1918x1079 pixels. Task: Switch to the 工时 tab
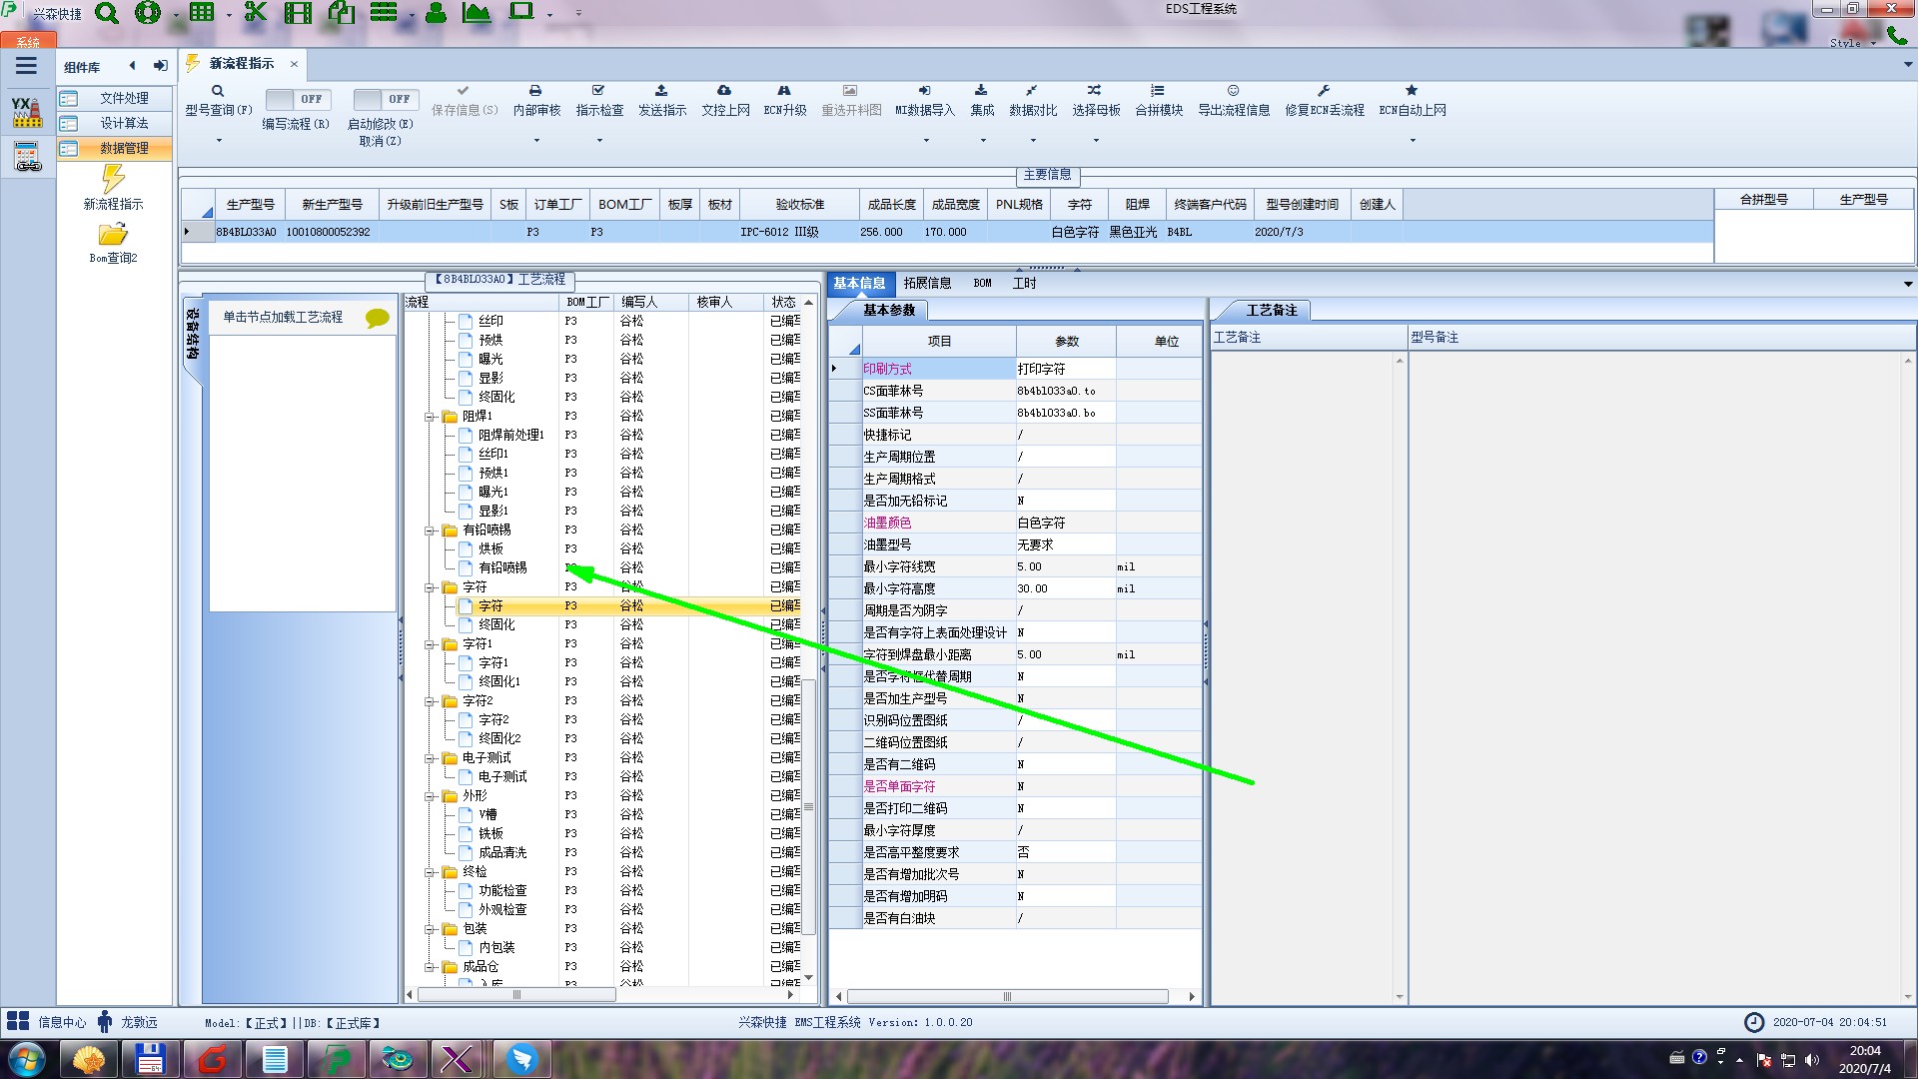point(1024,284)
